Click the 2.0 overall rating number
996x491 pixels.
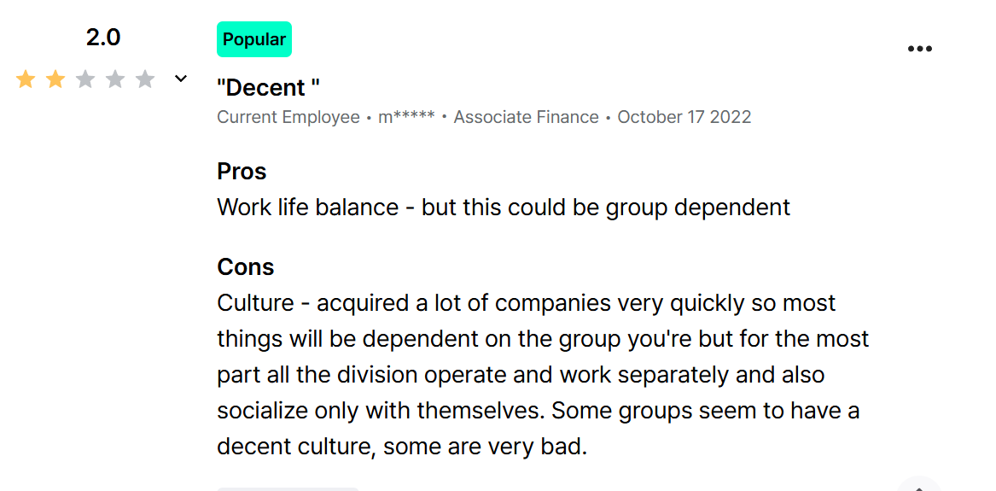(x=103, y=38)
